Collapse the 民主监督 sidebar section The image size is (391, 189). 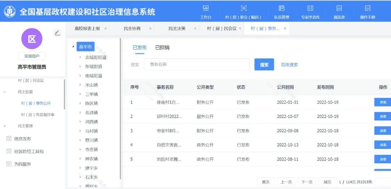click(x=5, y=92)
